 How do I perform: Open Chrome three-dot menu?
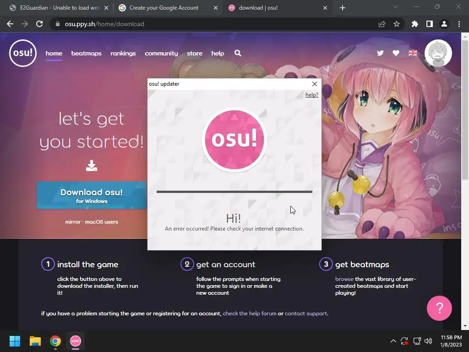coord(459,24)
